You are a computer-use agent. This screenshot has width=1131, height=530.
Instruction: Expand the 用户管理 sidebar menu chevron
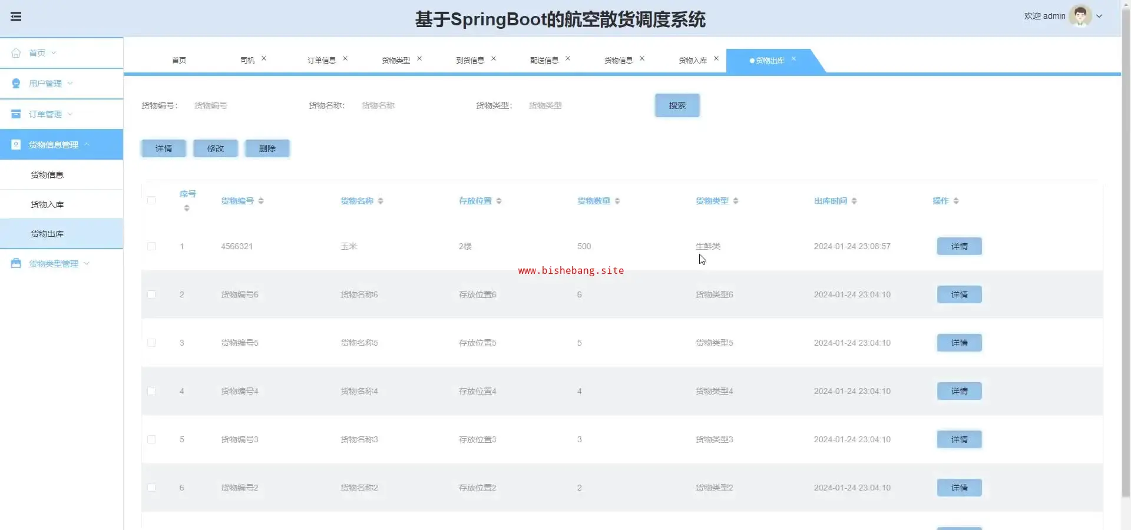[70, 84]
